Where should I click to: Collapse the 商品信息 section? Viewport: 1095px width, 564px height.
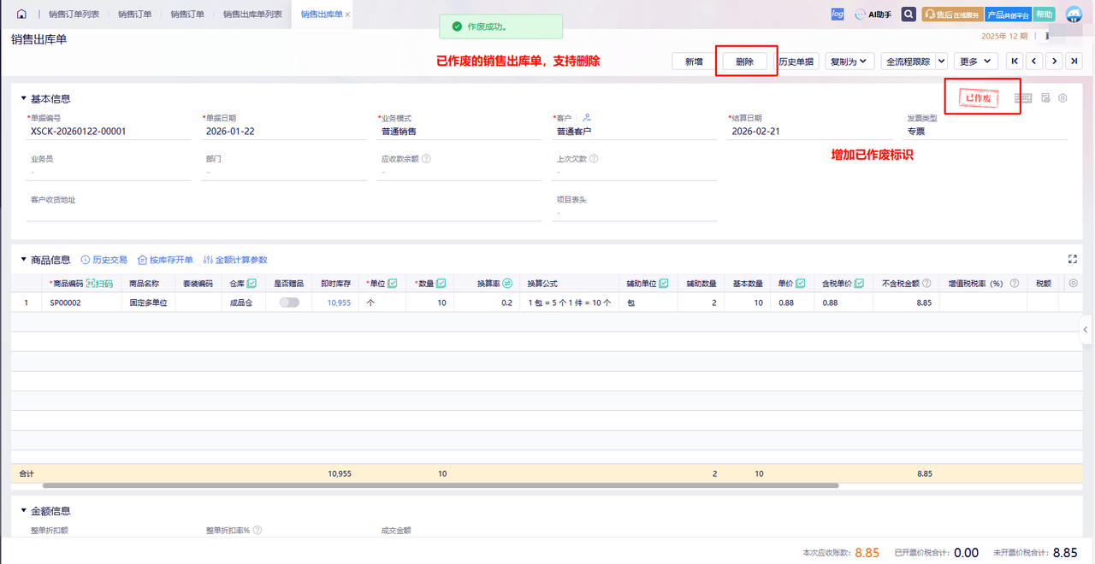click(24, 260)
